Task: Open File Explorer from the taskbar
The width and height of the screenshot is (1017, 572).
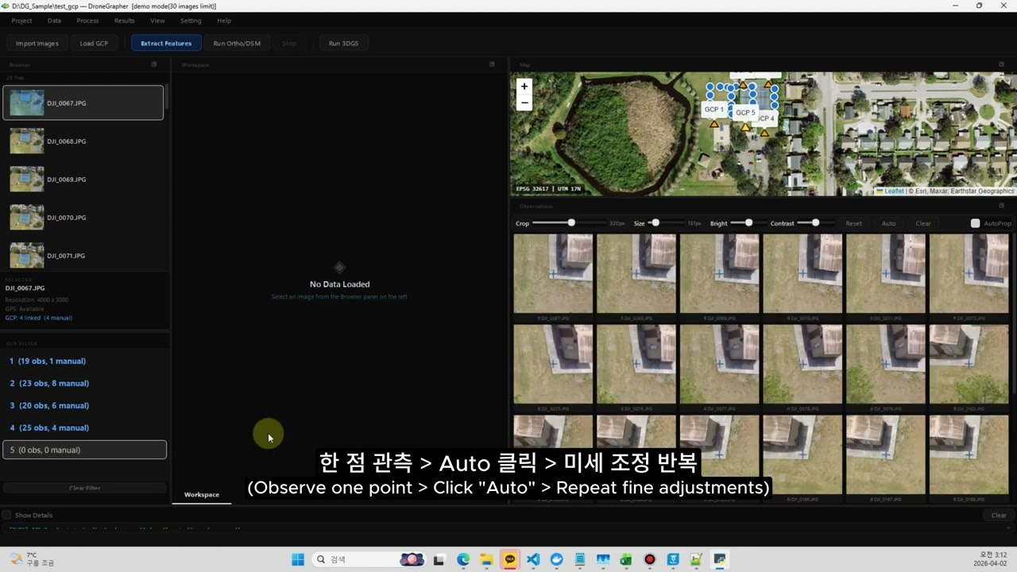Action: click(x=486, y=559)
